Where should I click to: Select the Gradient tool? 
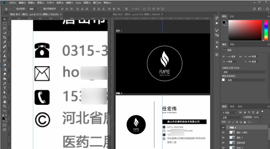(5, 70)
